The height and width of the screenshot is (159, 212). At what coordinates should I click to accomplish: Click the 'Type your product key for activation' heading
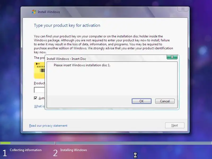click(67, 25)
